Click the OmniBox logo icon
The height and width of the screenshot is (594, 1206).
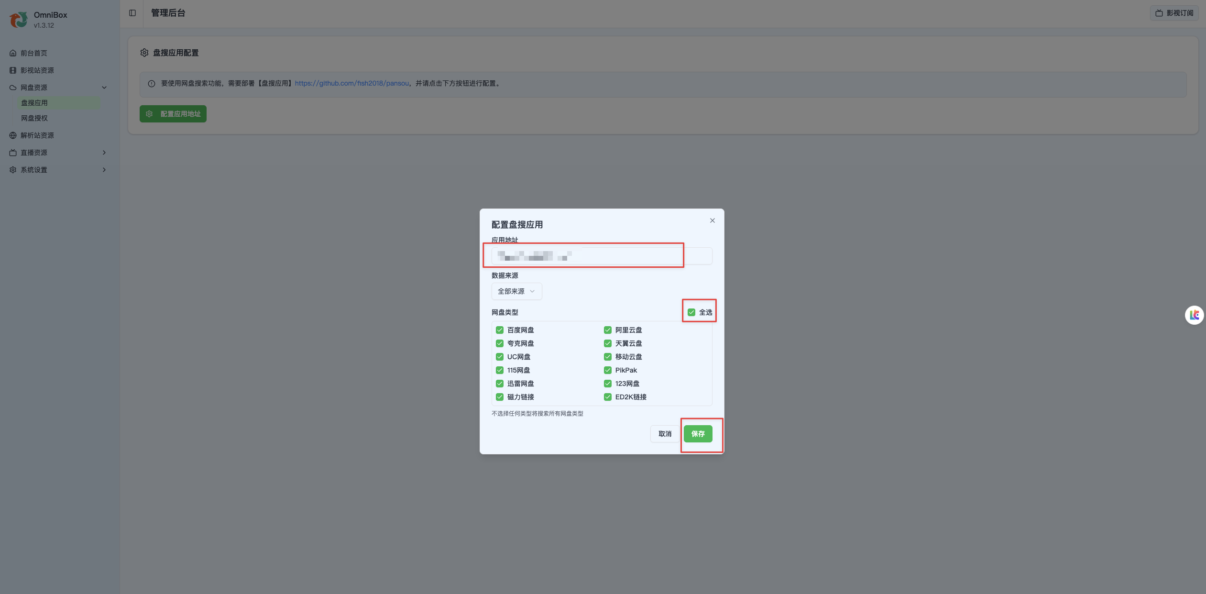pos(19,20)
